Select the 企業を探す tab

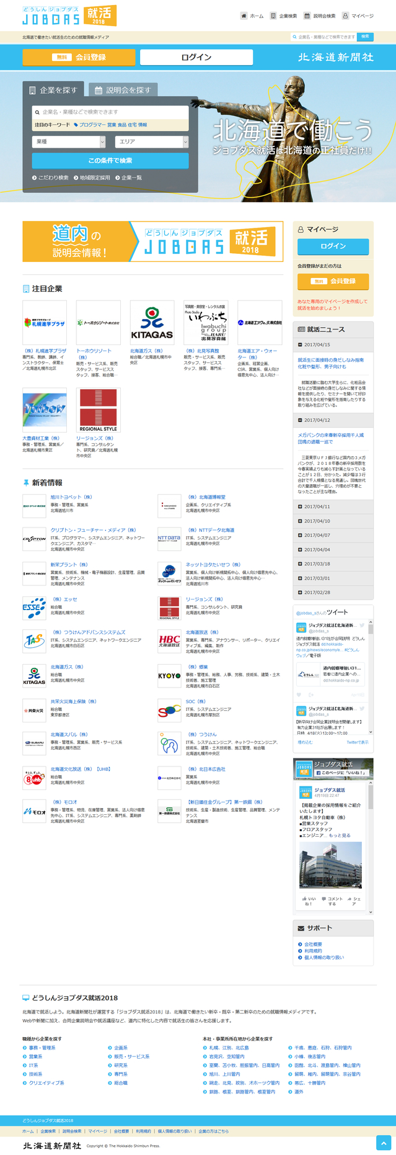(x=54, y=90)
